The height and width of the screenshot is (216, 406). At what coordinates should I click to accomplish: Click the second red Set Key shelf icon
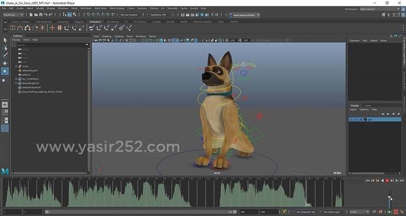60,28
